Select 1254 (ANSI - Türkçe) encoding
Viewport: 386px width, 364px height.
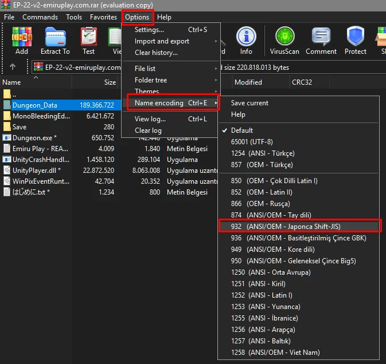[x=298, y=153]
